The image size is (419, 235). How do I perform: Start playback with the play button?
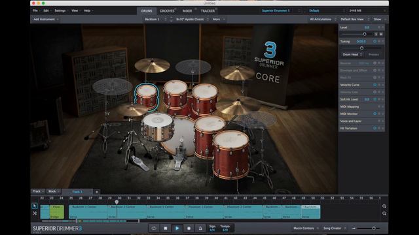tap(177, 228)
